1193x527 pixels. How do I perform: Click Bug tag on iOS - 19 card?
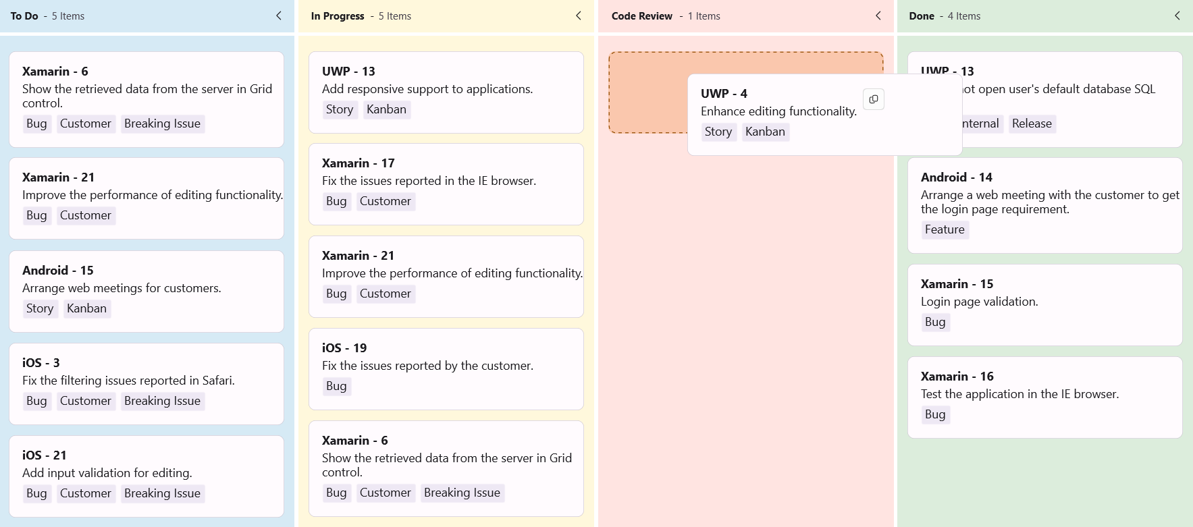tap(336, 386)
